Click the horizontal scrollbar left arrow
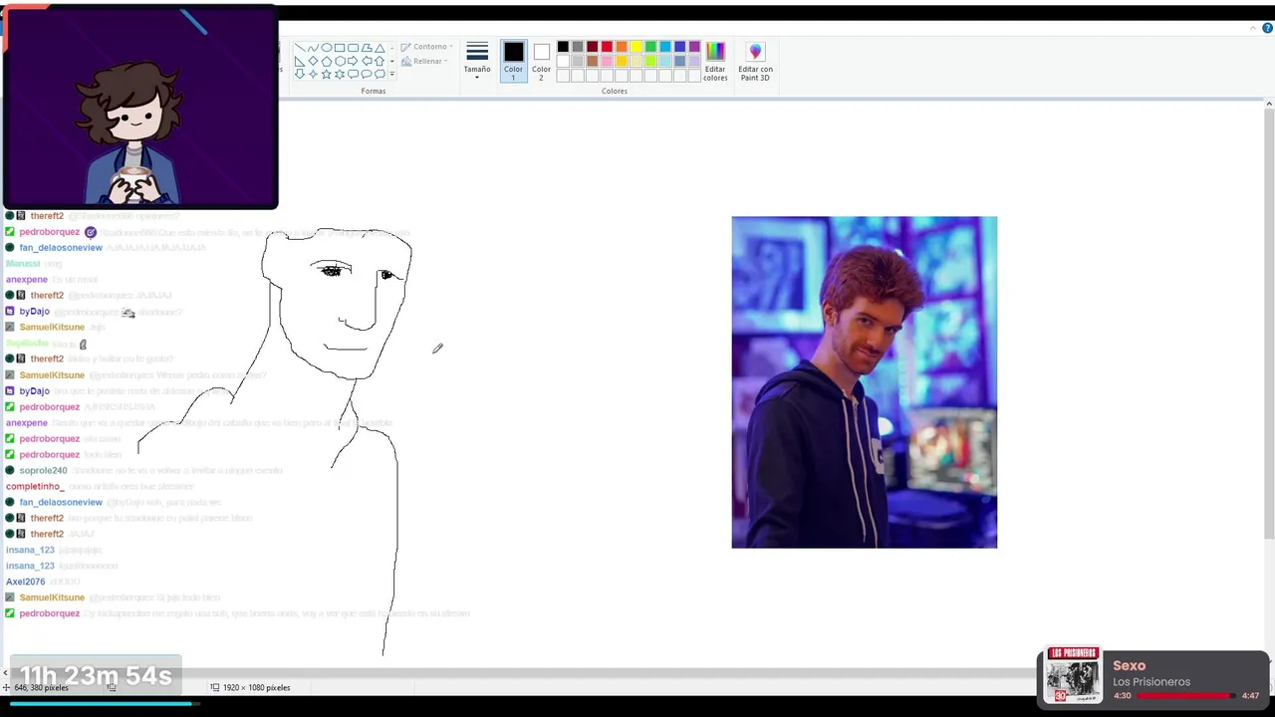The image size is (1275, 717). tap(5, 673)
